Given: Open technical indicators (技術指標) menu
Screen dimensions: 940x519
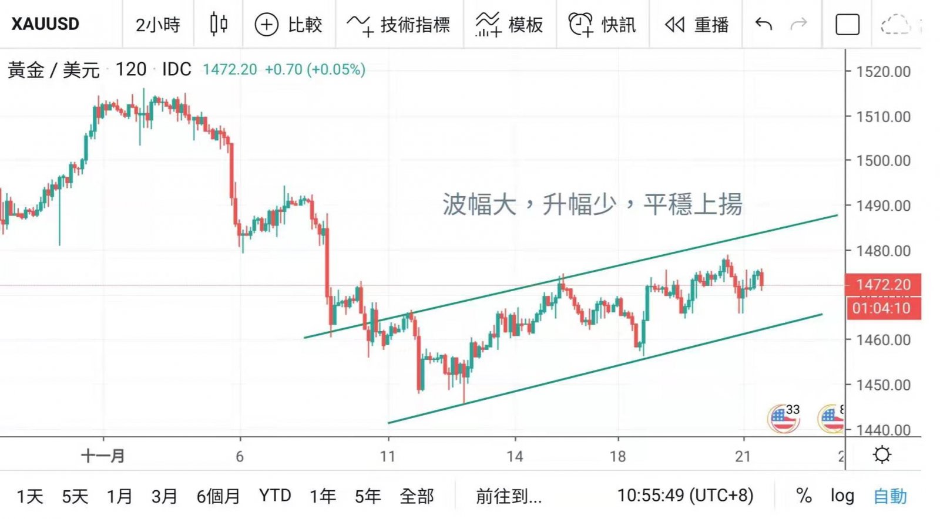Looking at the screenshot, I should tap(399, 25).
